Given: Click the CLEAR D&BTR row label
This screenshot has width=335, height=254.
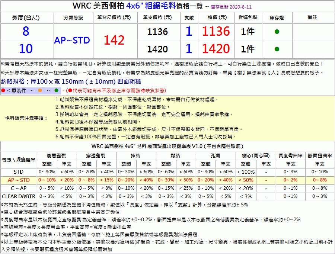Looking at the screenshot, I should point(19,196).
